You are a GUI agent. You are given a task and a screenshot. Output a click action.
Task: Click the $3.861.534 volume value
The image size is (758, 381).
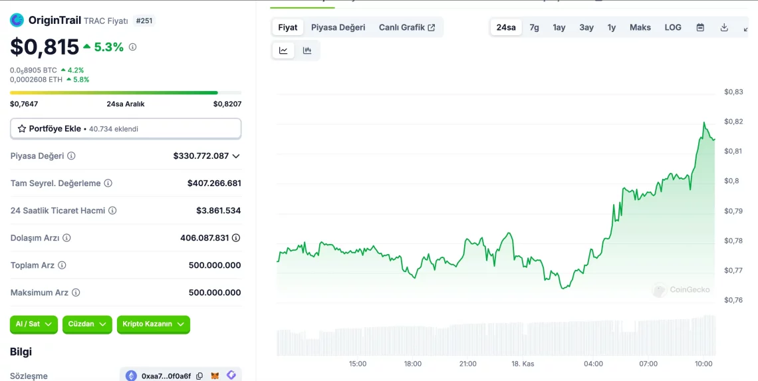click(219, 210)
